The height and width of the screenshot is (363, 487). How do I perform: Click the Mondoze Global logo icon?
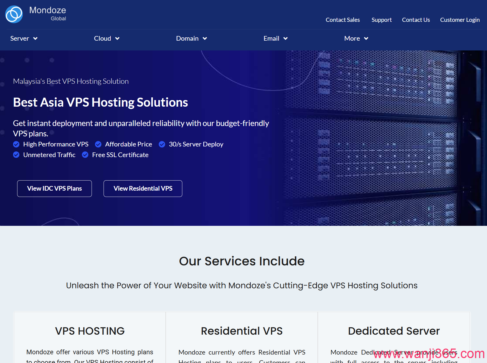click(14, 14)
